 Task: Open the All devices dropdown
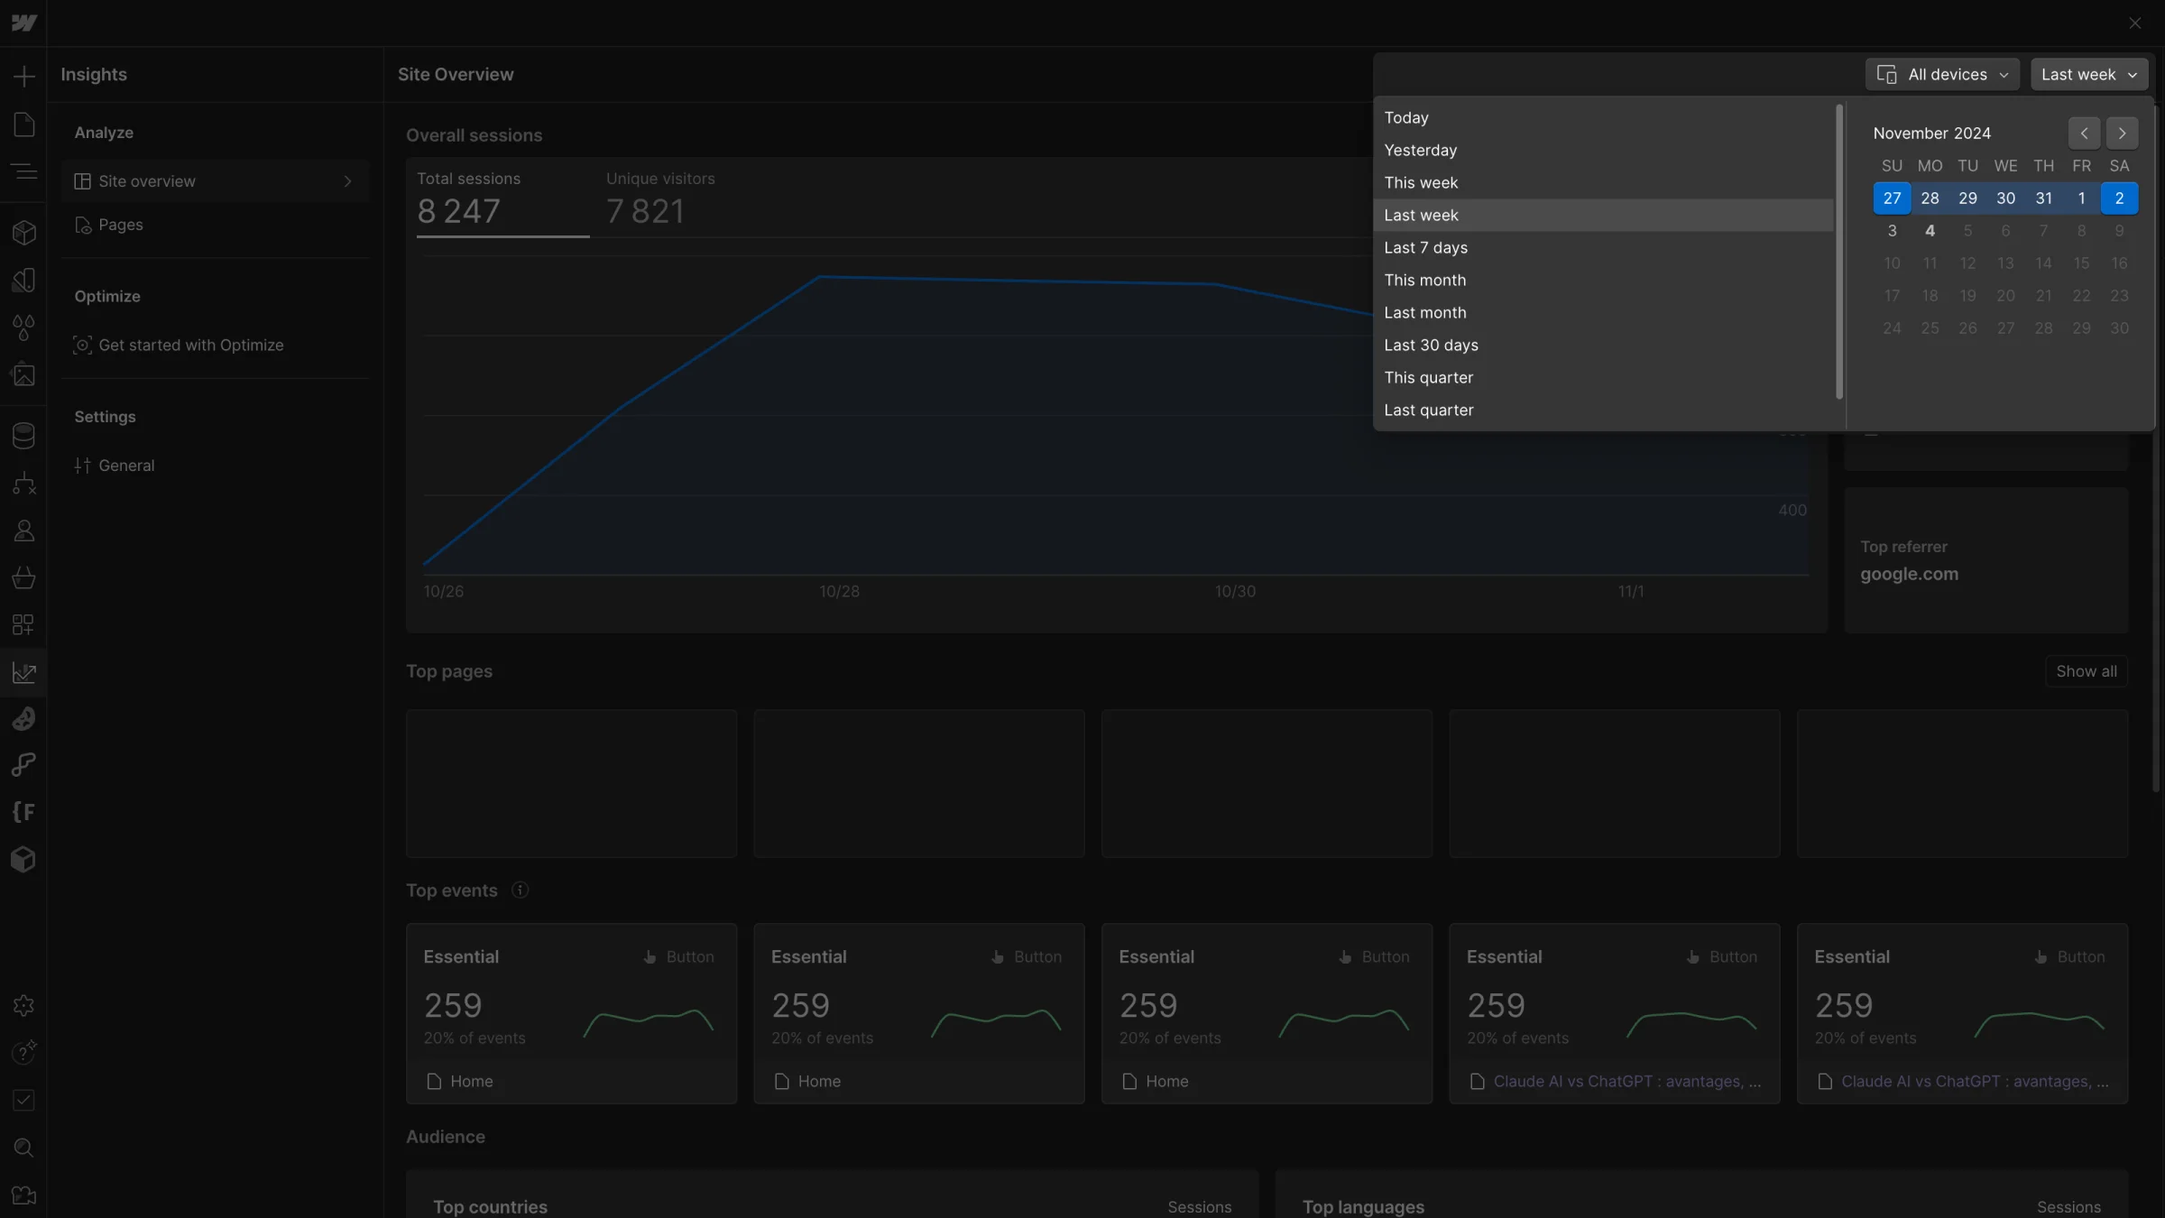pos(1942,75)
